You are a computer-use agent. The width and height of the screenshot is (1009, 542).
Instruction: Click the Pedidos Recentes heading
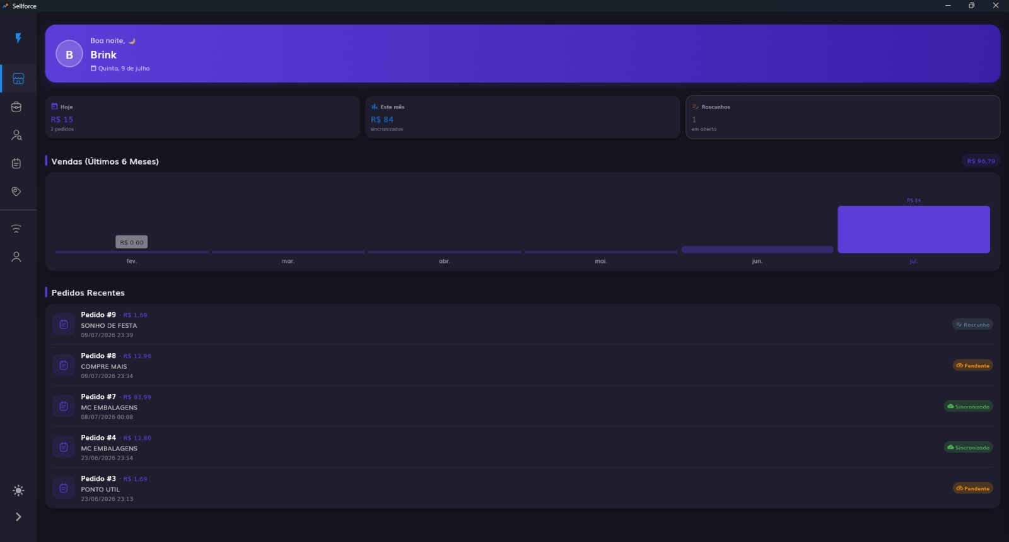88,293
